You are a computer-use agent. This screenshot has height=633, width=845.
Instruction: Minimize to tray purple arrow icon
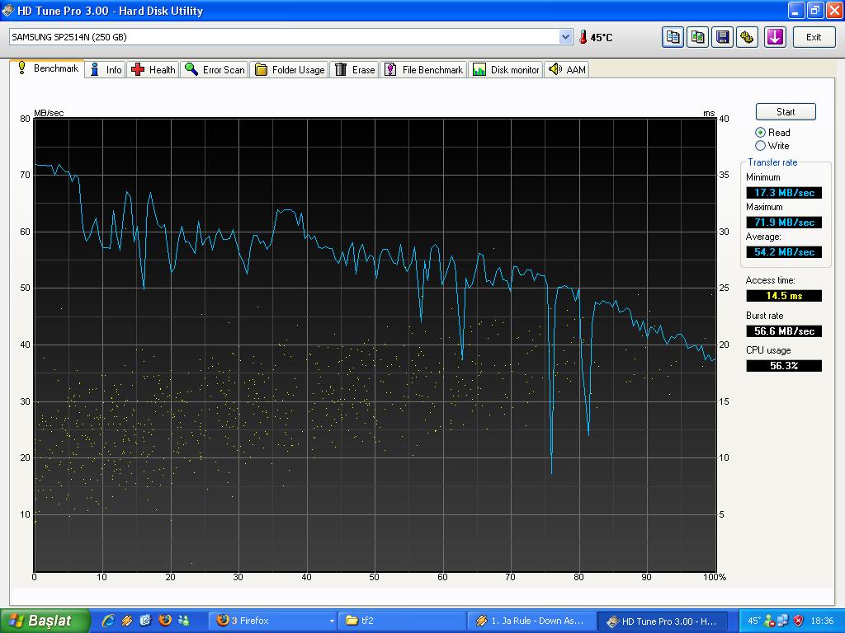(775, 37)
